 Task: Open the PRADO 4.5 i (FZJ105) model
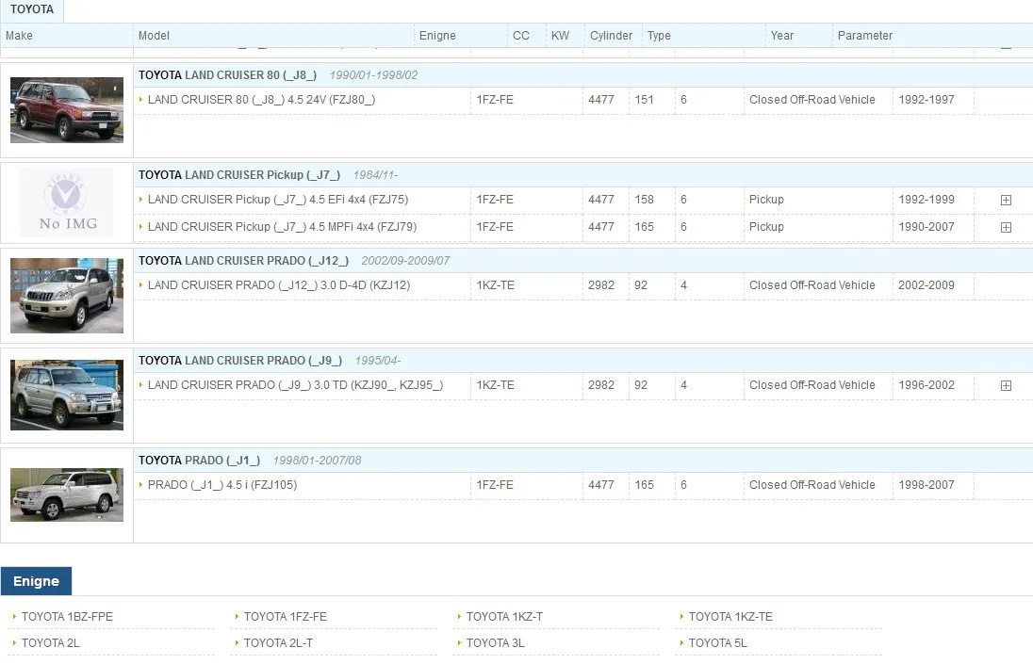click(x=221, y=485)
